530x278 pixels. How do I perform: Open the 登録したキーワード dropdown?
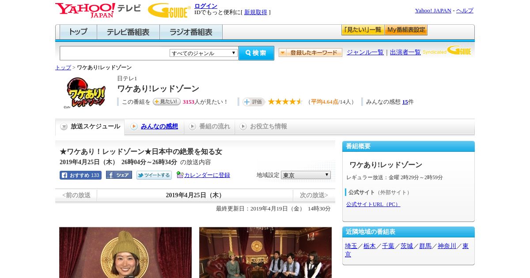point(310,53)
